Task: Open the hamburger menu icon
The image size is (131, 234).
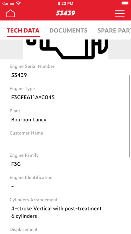Action: (120, 13)
